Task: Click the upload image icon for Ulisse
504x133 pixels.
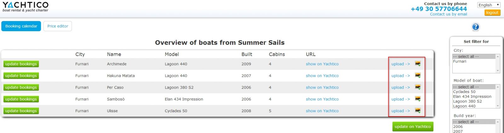Action: coord(418,111)
